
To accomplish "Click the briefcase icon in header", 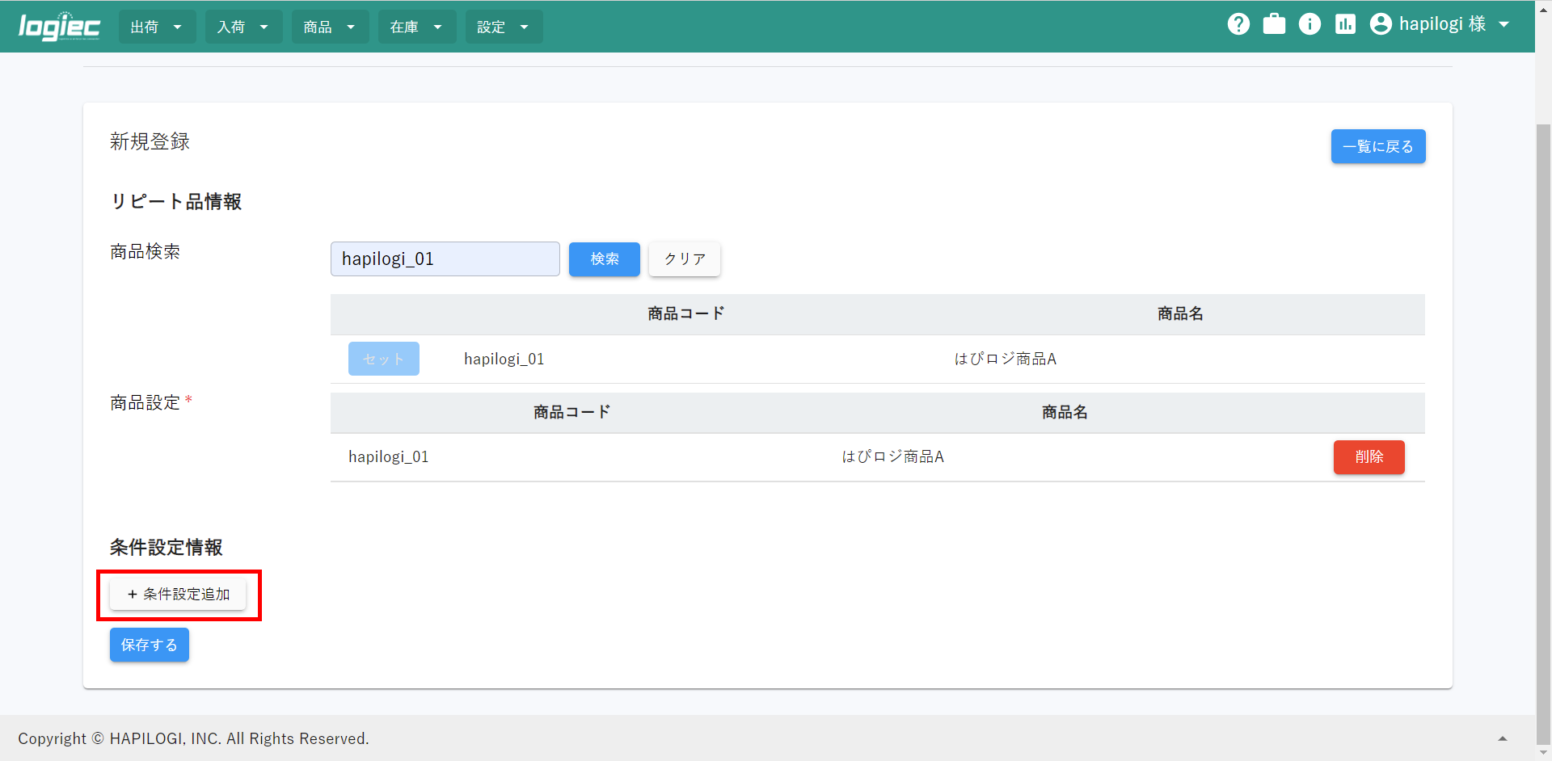I will coord(1274,24).
